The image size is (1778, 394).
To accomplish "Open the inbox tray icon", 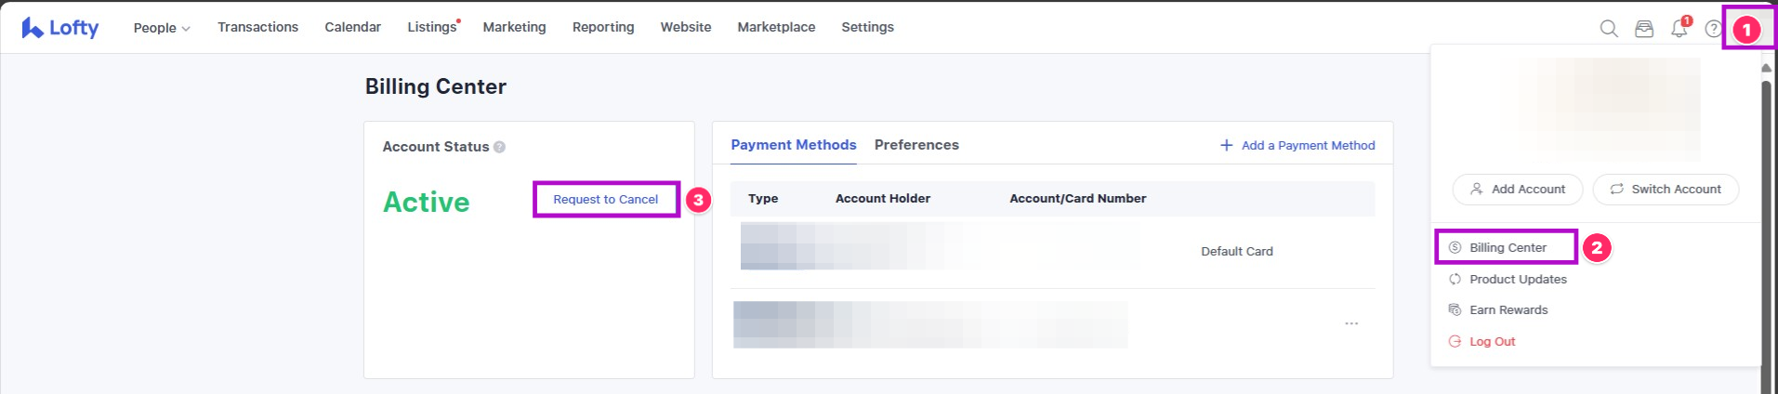I will 1643,29.
